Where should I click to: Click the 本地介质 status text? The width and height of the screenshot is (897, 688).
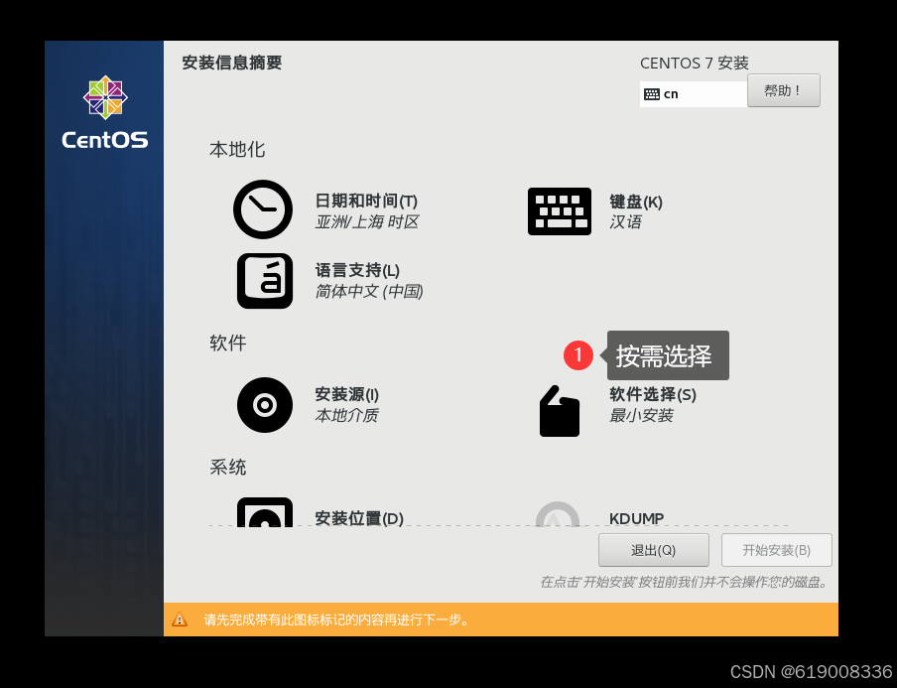346,416
